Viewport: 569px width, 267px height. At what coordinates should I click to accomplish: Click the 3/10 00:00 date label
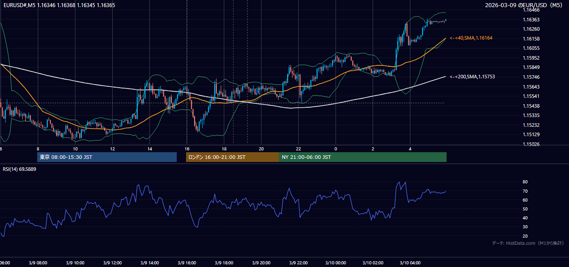coord(335,263)
